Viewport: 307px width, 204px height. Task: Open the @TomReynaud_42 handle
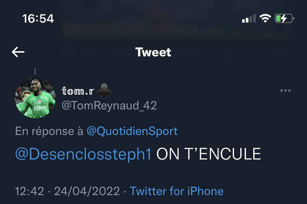click(109, 106)
